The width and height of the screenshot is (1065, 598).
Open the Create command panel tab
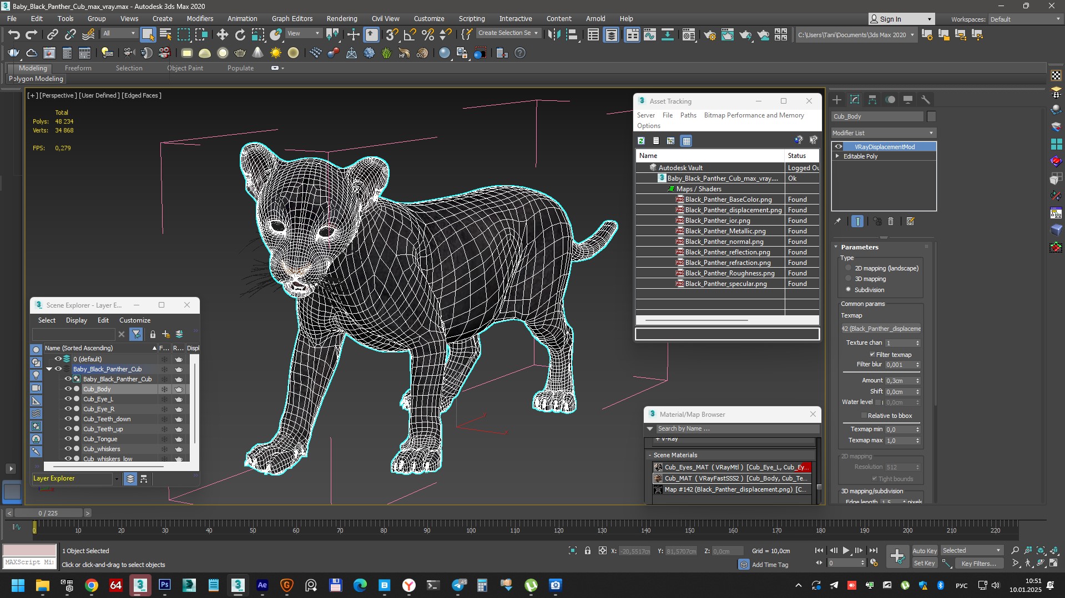pos(837,100)
